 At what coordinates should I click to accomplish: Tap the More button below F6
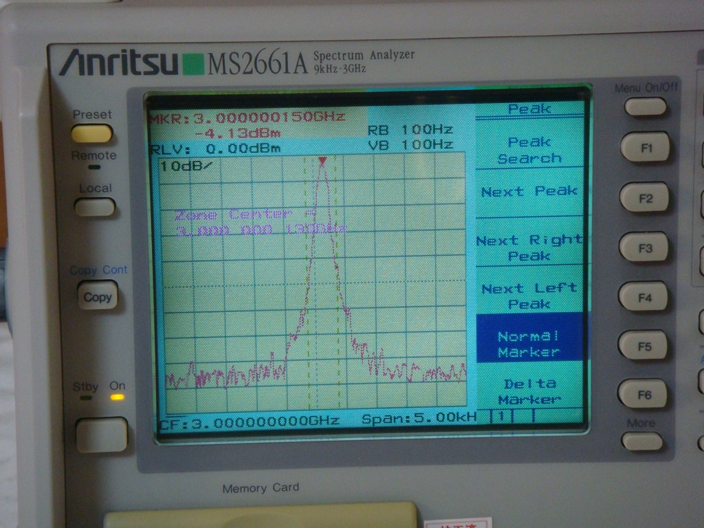642,441
